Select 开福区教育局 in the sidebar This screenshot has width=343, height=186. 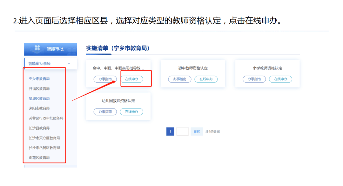pos(39,89)
